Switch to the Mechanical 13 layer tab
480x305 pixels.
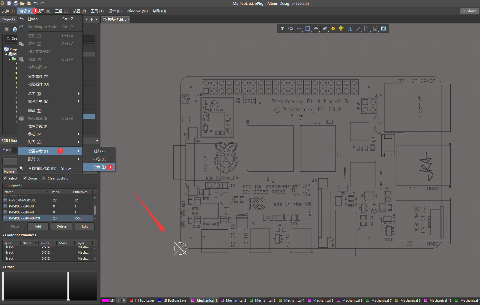(x=438, y=300)
